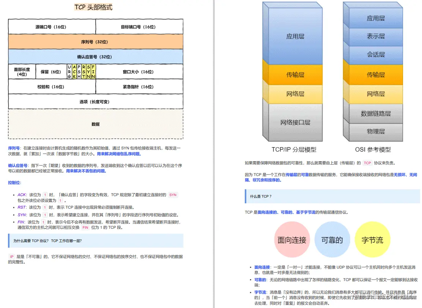Click the pink 面向连接 bubble
This screenshot has width=422, height=308.
pyautogui.click(x=292, y=240)
